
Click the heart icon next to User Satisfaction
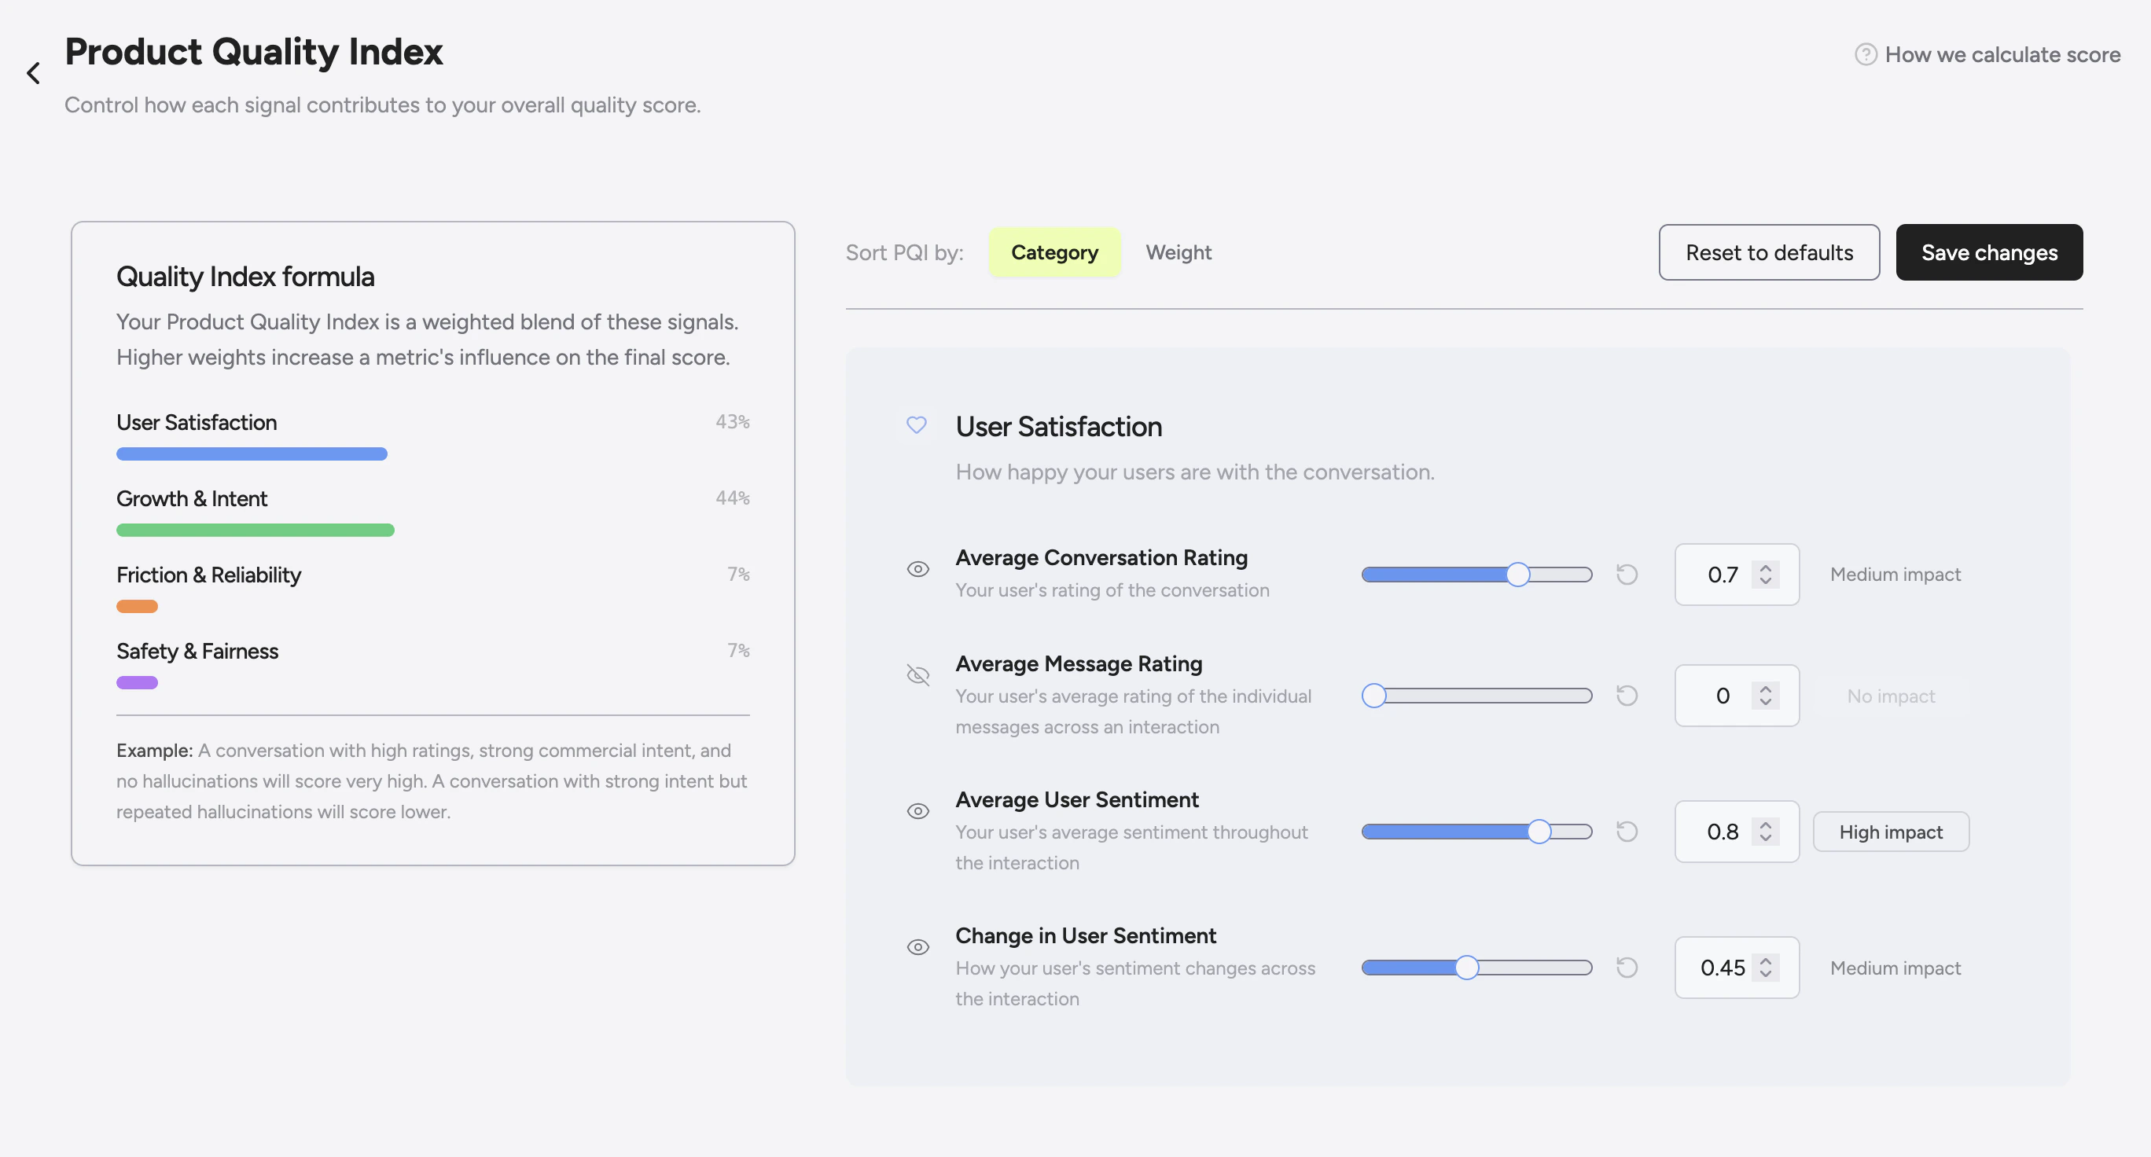pos(917,425)
